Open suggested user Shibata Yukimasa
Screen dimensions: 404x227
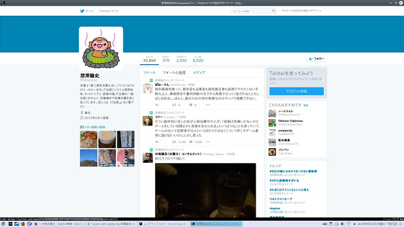(290, 120)
